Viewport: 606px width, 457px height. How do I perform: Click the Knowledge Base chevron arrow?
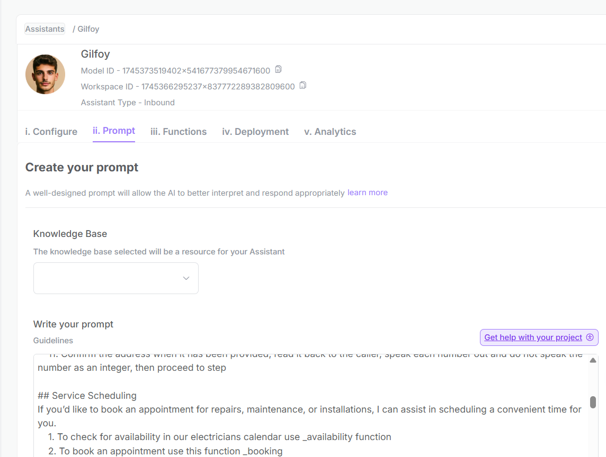186,278
